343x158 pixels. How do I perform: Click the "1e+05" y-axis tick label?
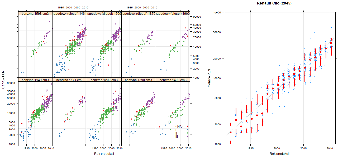217,12
